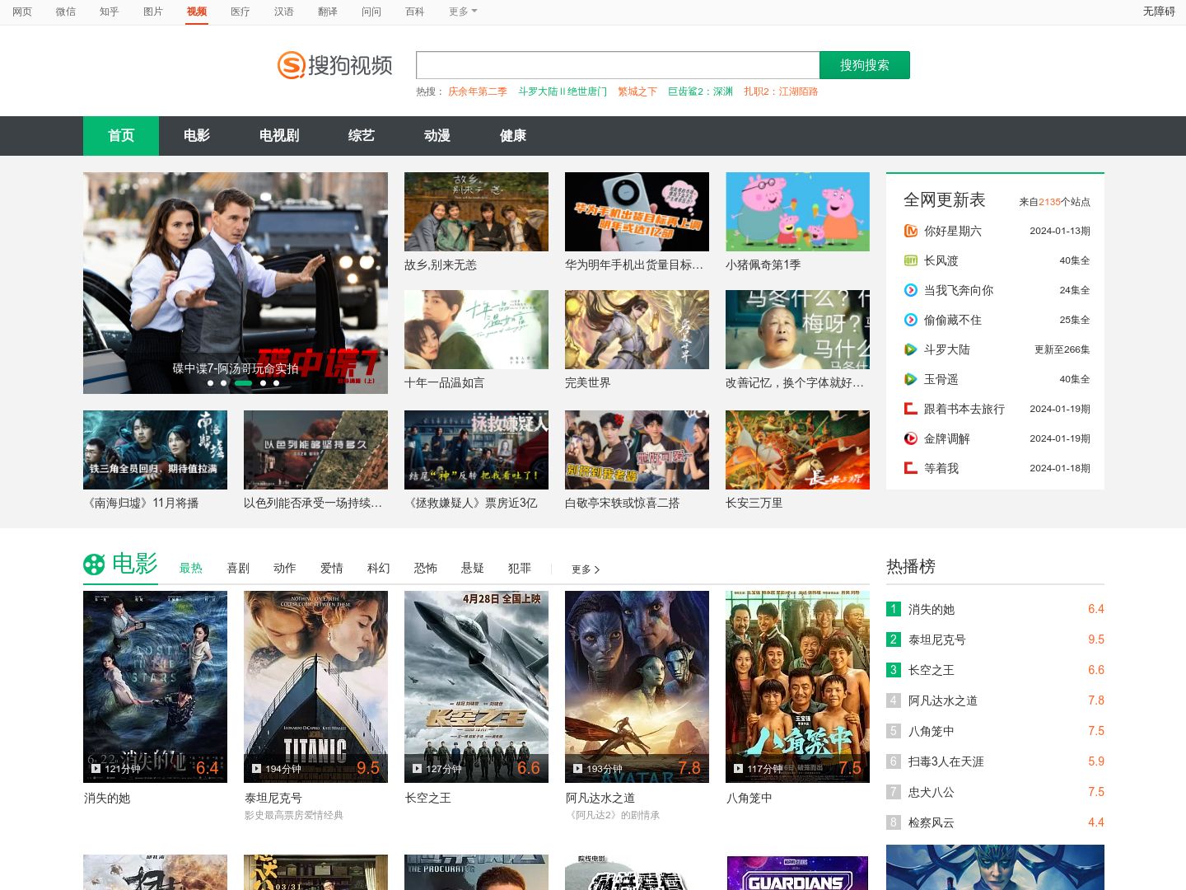Filter movies by 科幻 genre
Viewport: 1186px width, 890px height.
coord(379,569)
